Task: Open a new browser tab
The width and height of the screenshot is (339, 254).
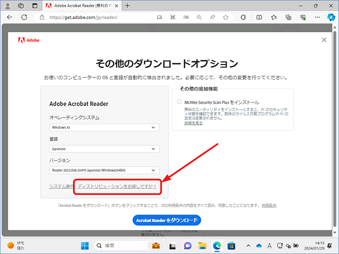Action: point(127,6)
